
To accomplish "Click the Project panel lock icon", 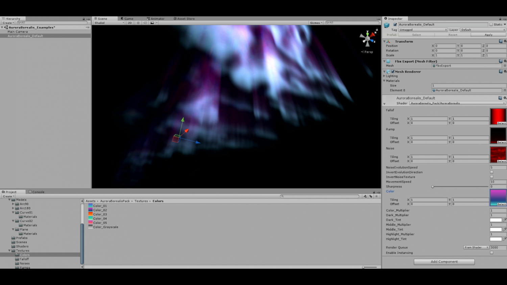I will pyautogui.click(x=374, y=192).
